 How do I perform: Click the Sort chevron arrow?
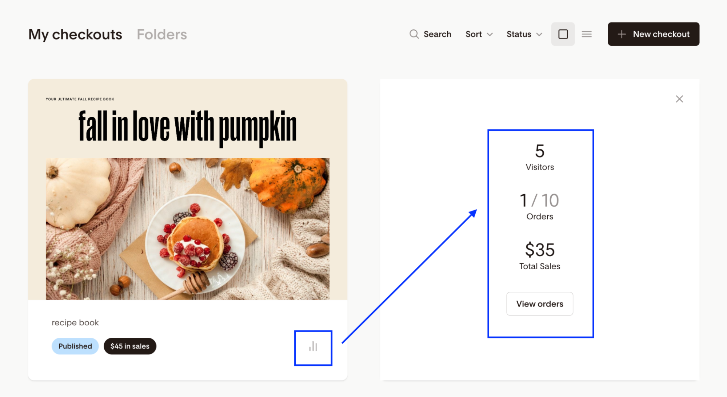coord(490,35)
